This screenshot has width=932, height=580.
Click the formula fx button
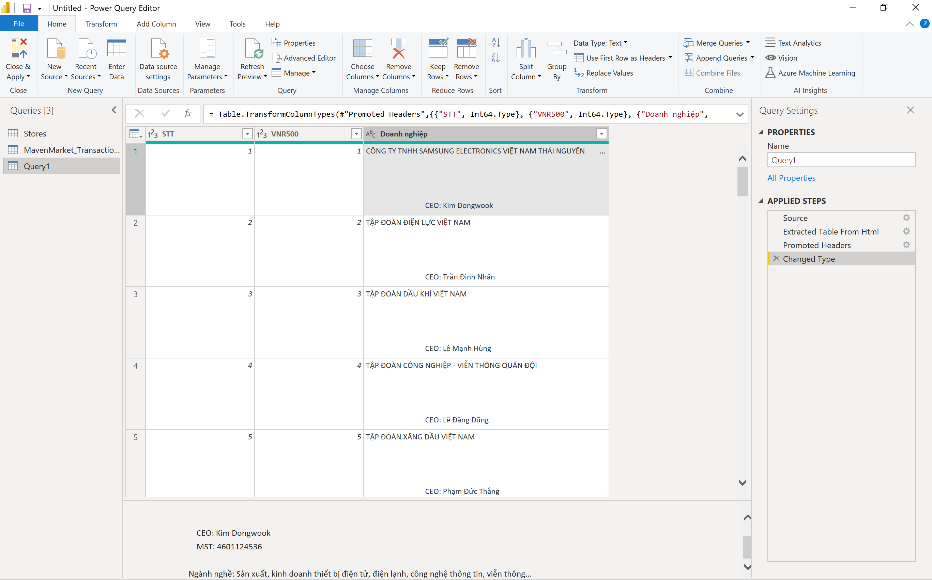pos(188,114)
